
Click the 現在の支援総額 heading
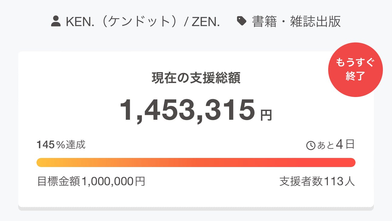[196, 78]
